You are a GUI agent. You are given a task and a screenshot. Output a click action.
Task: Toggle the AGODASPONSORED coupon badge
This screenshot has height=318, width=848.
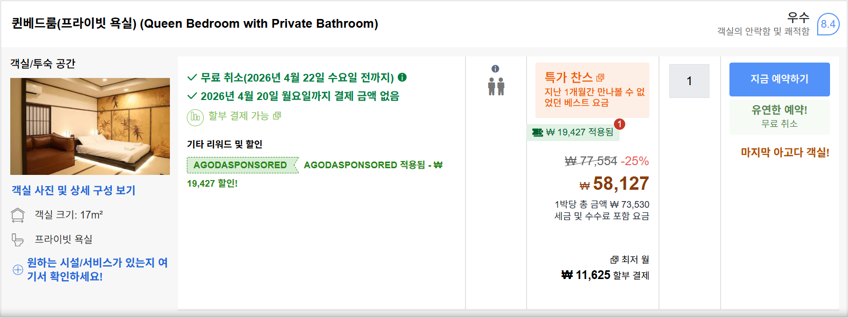click(242, 165)
